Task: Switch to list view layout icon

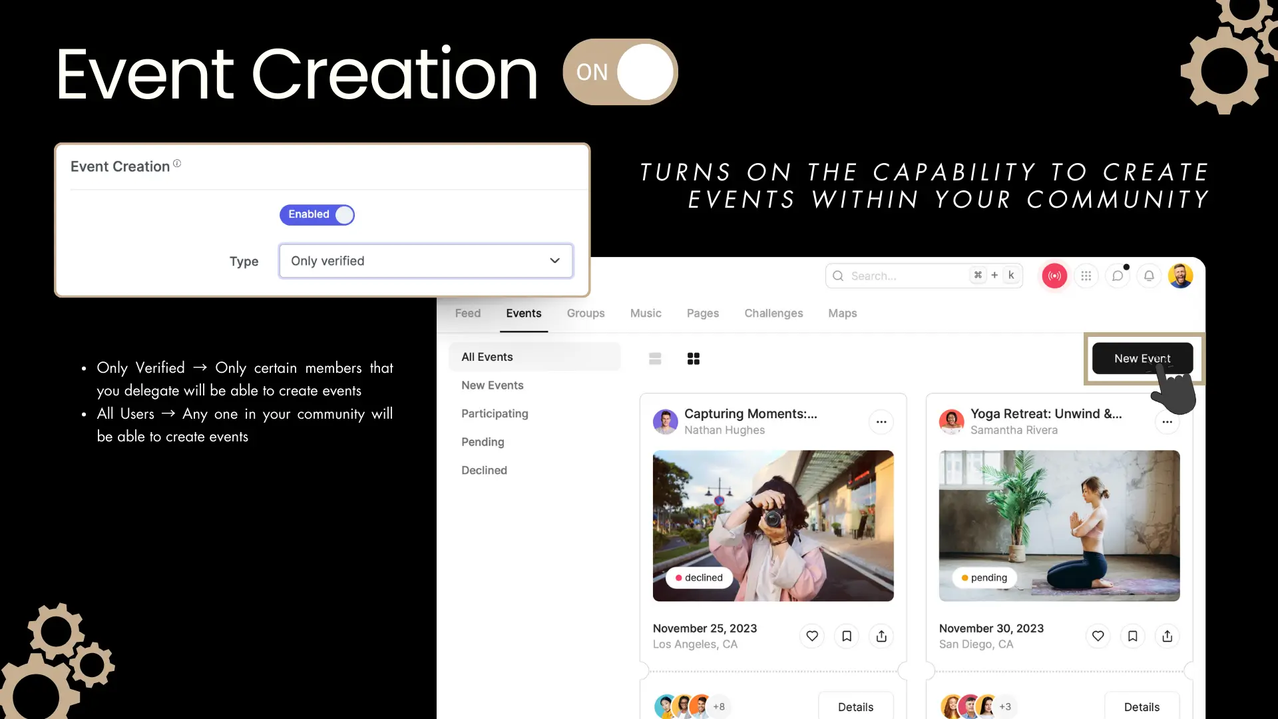Action: [655, 359]
